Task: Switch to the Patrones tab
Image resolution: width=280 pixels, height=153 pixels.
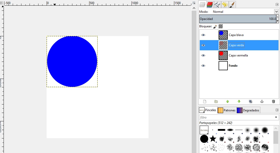Action: 227,110
